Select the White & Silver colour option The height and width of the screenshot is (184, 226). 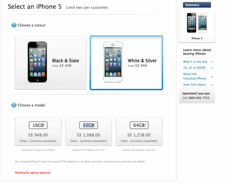pyautogui.click(x=126, y=63)
